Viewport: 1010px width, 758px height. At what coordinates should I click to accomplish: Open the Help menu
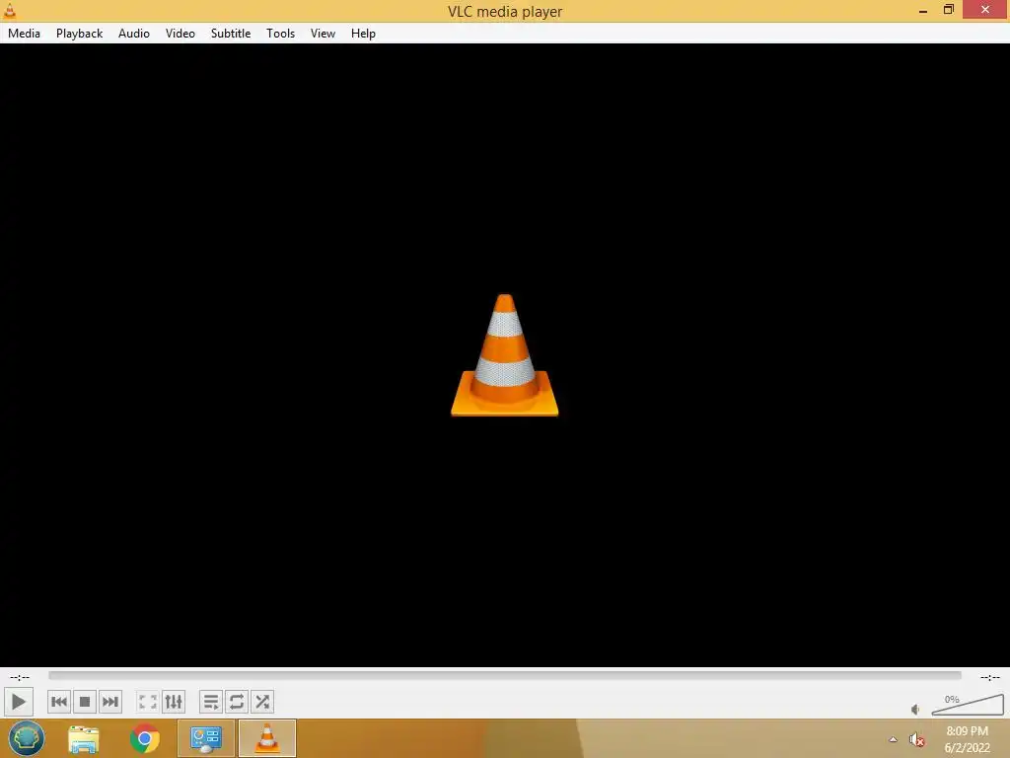(363, 34)
